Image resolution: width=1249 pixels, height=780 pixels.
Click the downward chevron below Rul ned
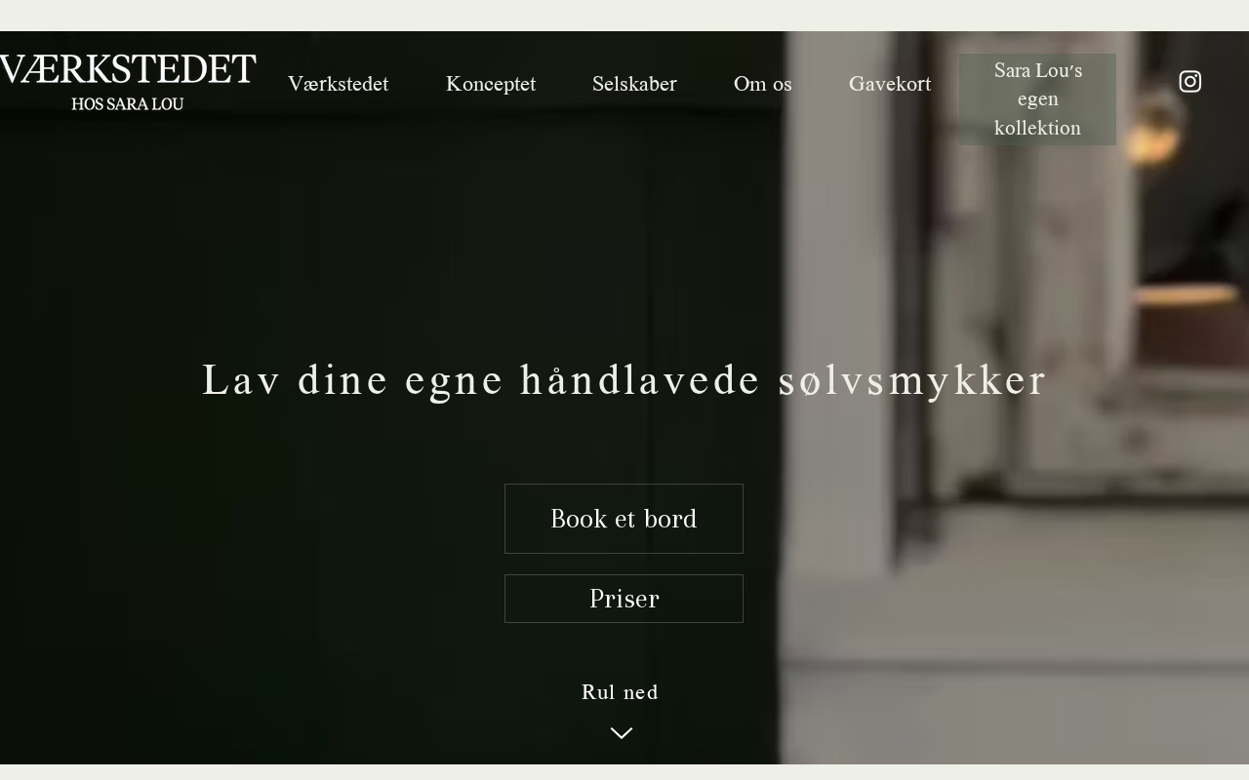click(x=622, y=733)
